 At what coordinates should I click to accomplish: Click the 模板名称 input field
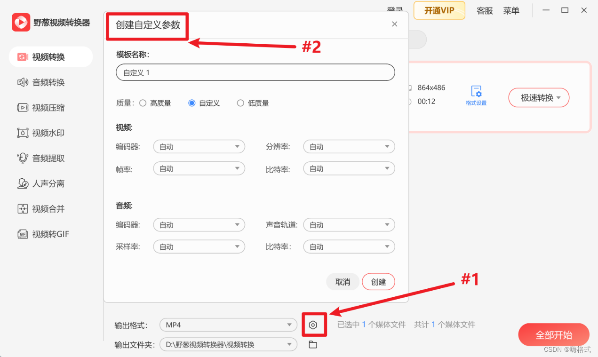tap(255, 73)
